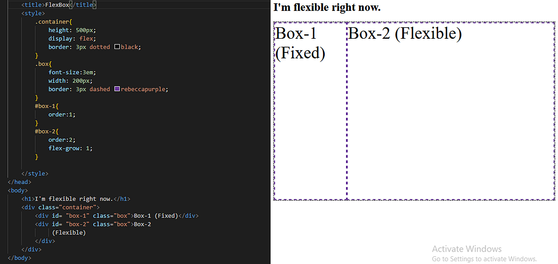Place cursor on the 'flex-grow: 1;' line
This screenshot has width=558, height=264.
click(70, 148)
